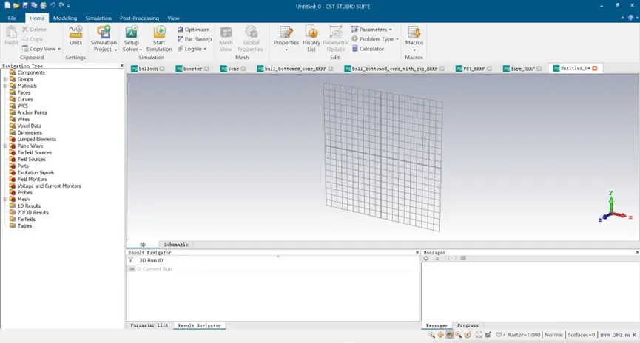Click the zoom icon in status bar
This screenshot has width=640, height=343.
pos(431,335)
